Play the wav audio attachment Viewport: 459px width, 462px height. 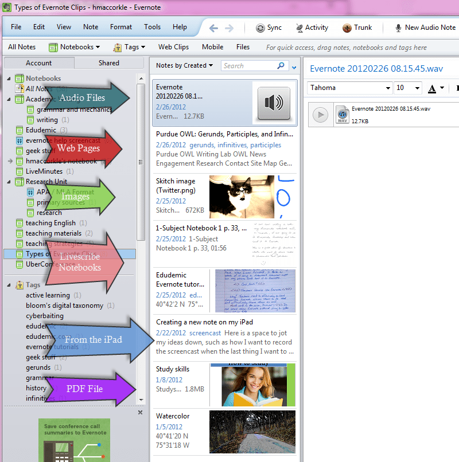(x=320, y=115)
